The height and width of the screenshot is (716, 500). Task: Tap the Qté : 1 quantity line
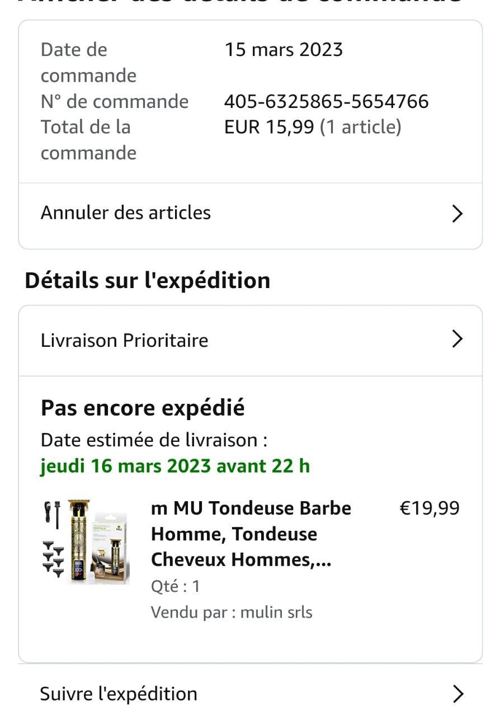[176, 586]
